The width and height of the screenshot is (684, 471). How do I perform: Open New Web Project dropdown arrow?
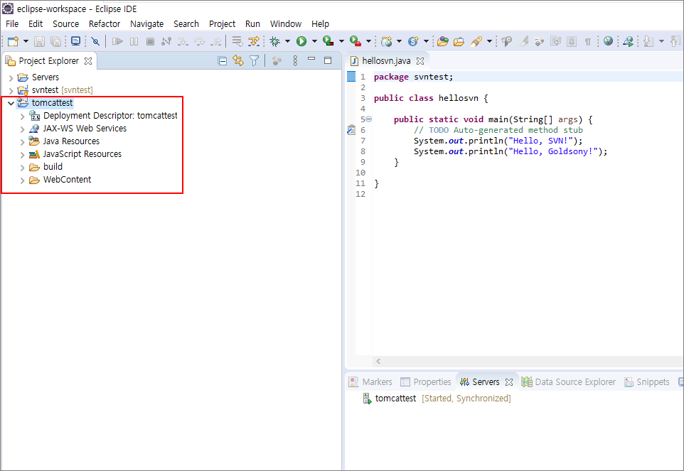coord(399,41)
